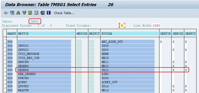The height and width of the screenshot is (93, 199).
Task: Check the ORDRSP row checkbox
Action: coord(5,70)
